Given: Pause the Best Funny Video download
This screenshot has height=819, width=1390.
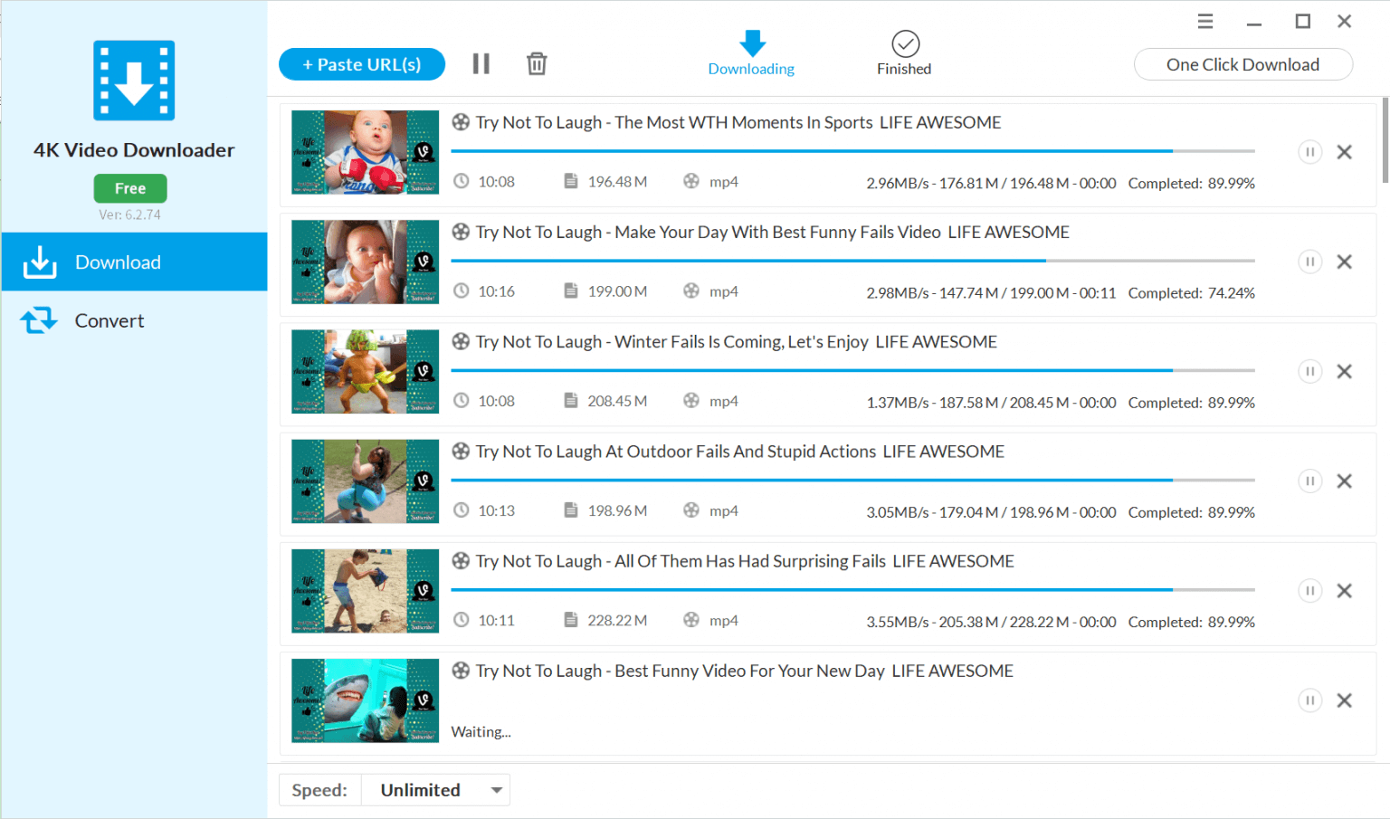Looking at the screenshot, I should (1309, 700).
